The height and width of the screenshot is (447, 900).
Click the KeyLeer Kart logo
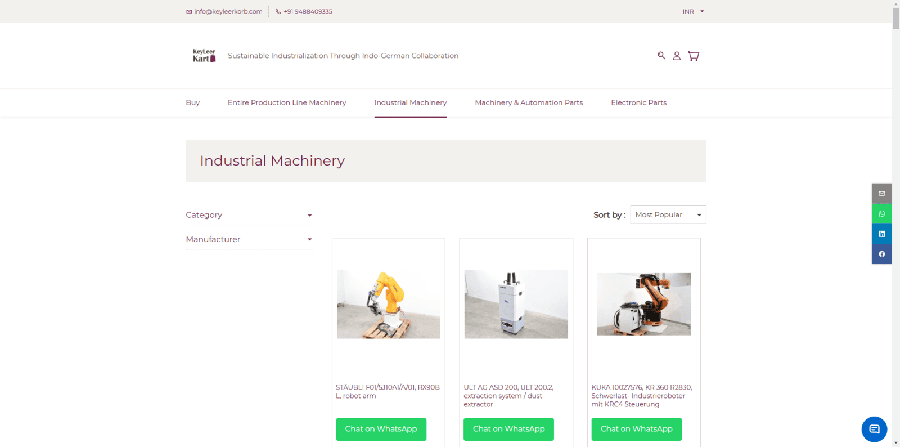[x=204, y=55]
